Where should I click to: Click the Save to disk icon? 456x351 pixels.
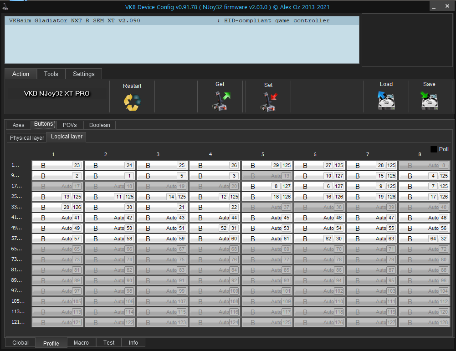click(429, 101)
